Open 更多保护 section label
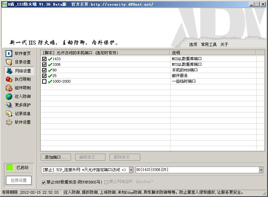Viewport: 268px width, 197px height. coord(23,105)
